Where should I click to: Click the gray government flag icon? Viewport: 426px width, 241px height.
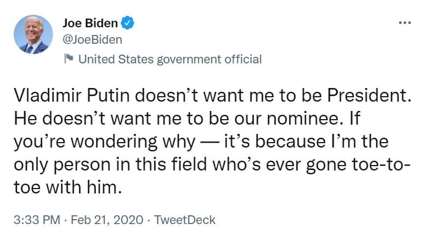[x=69, y=59]
